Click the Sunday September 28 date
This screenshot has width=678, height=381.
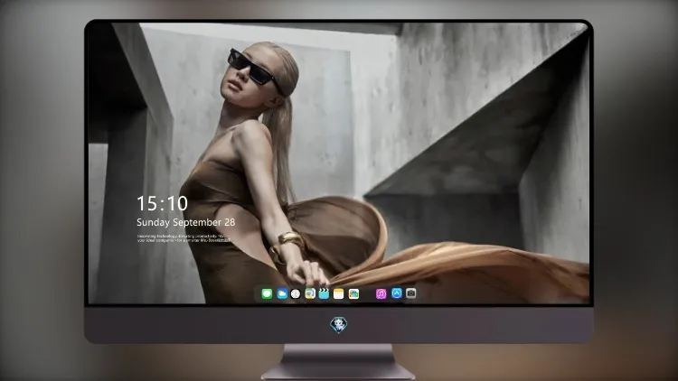(x=186, y=222)
